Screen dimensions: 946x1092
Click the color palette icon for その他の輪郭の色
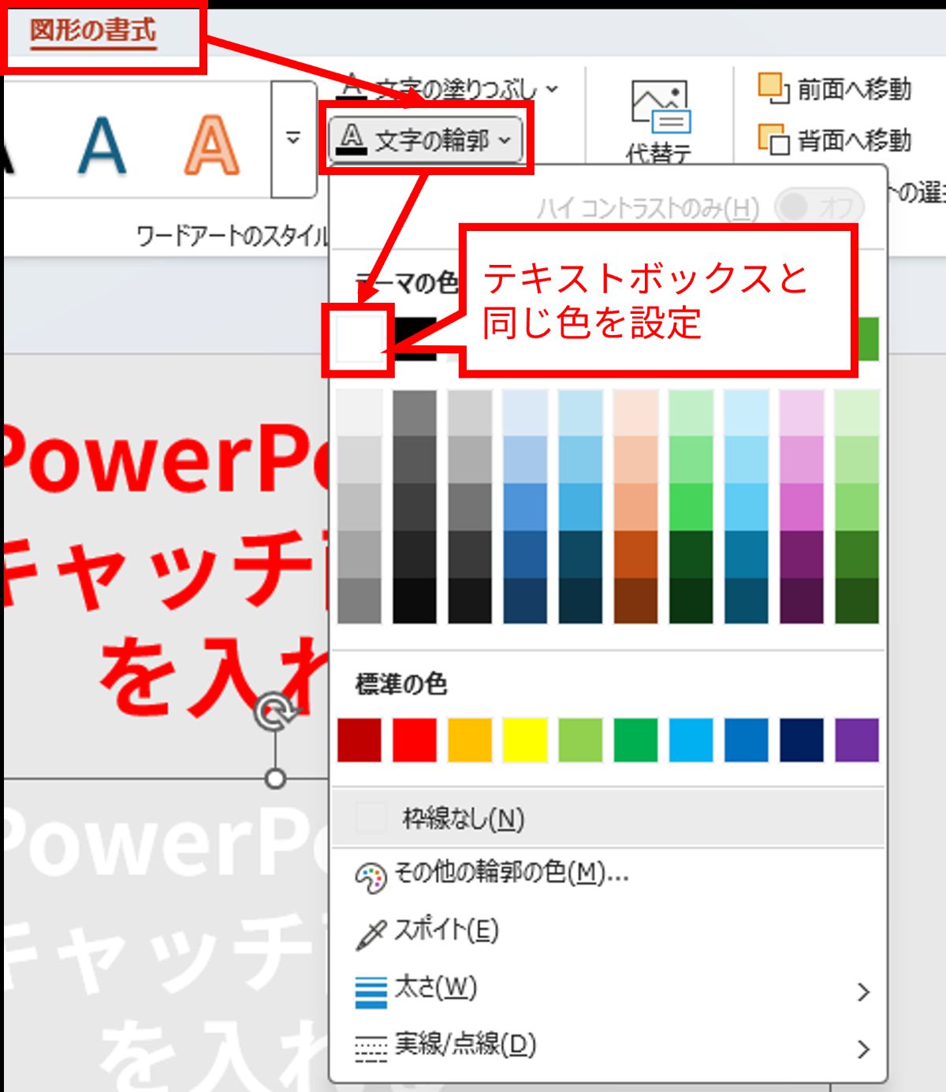point(371,877)
